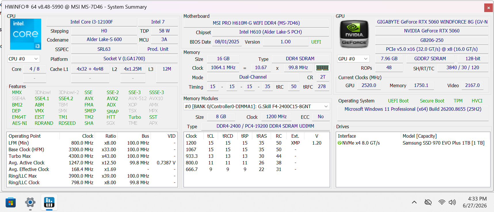Select the Avg. Effective Clock row
This screenshot has width=494, height=212.
[x=92, y=169]
